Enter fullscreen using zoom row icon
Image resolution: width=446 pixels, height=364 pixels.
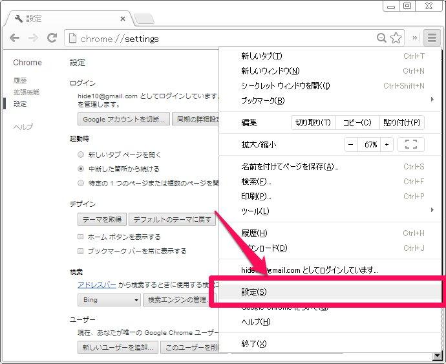pyautogui.click(x=410, y=145)
